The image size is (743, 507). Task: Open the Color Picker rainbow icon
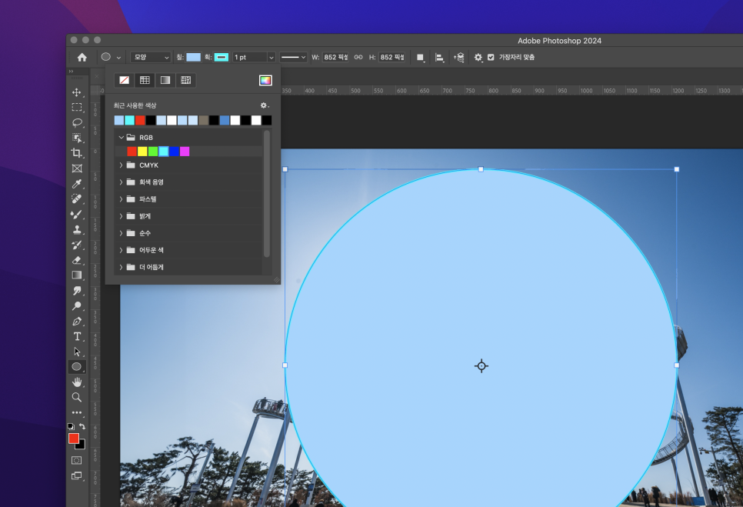(265, 80)
